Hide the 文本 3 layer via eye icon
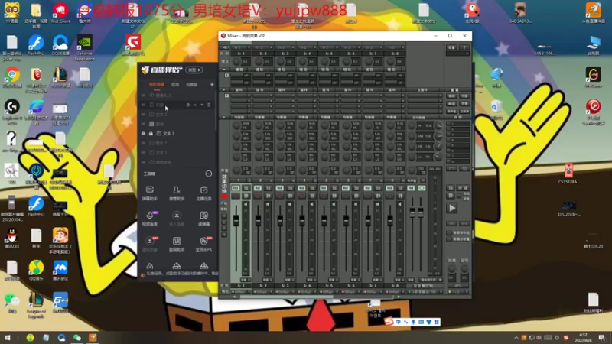This screenshot has width=612, height=344. 143,133
